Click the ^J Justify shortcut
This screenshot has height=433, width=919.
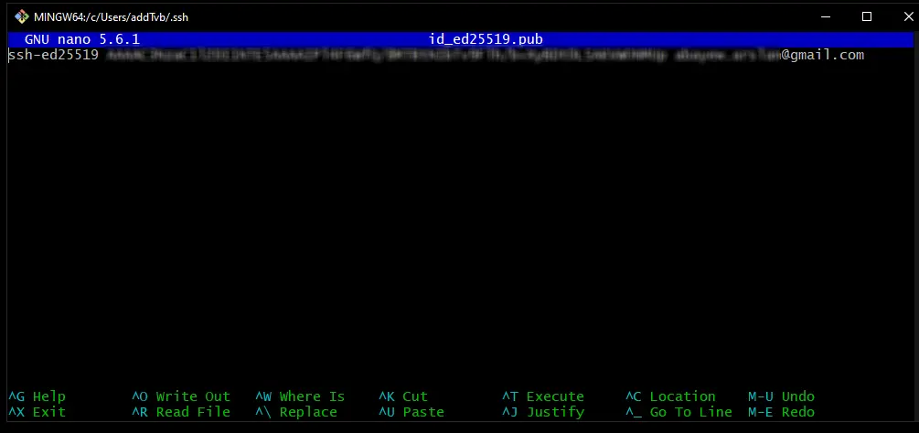point(543,412)
